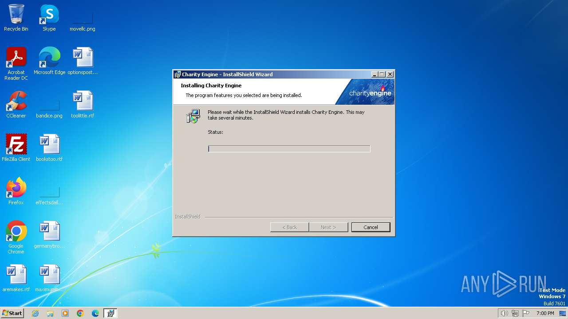This screenshot has width=568, height=319.
Task: Open the Action Center flag icon
Action: tap(526, 313)
